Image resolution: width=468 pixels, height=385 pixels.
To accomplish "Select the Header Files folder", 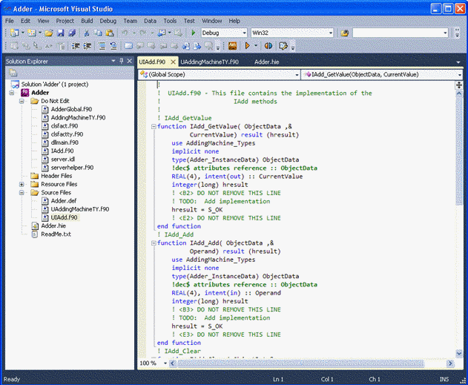I will [56, 176].
